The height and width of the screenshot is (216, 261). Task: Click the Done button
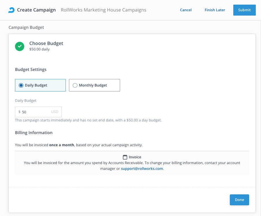pos(239,200)
